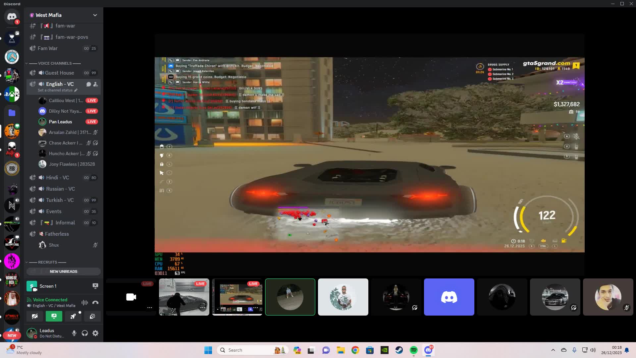Open user panel for Leadus

46,333
